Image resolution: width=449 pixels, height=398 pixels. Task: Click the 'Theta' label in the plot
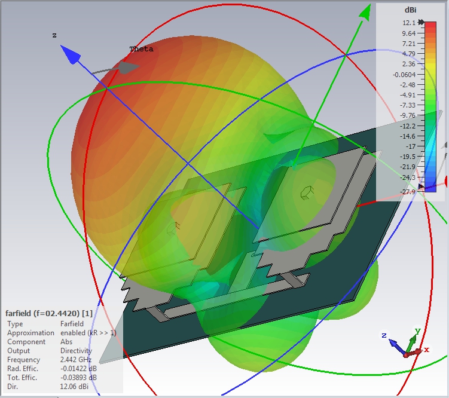point(141,49)
